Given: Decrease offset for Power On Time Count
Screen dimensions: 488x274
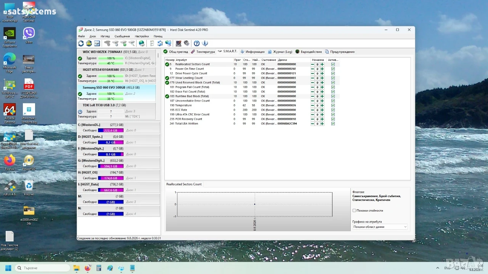Looking at the screenshot, I should click(313, 69).
